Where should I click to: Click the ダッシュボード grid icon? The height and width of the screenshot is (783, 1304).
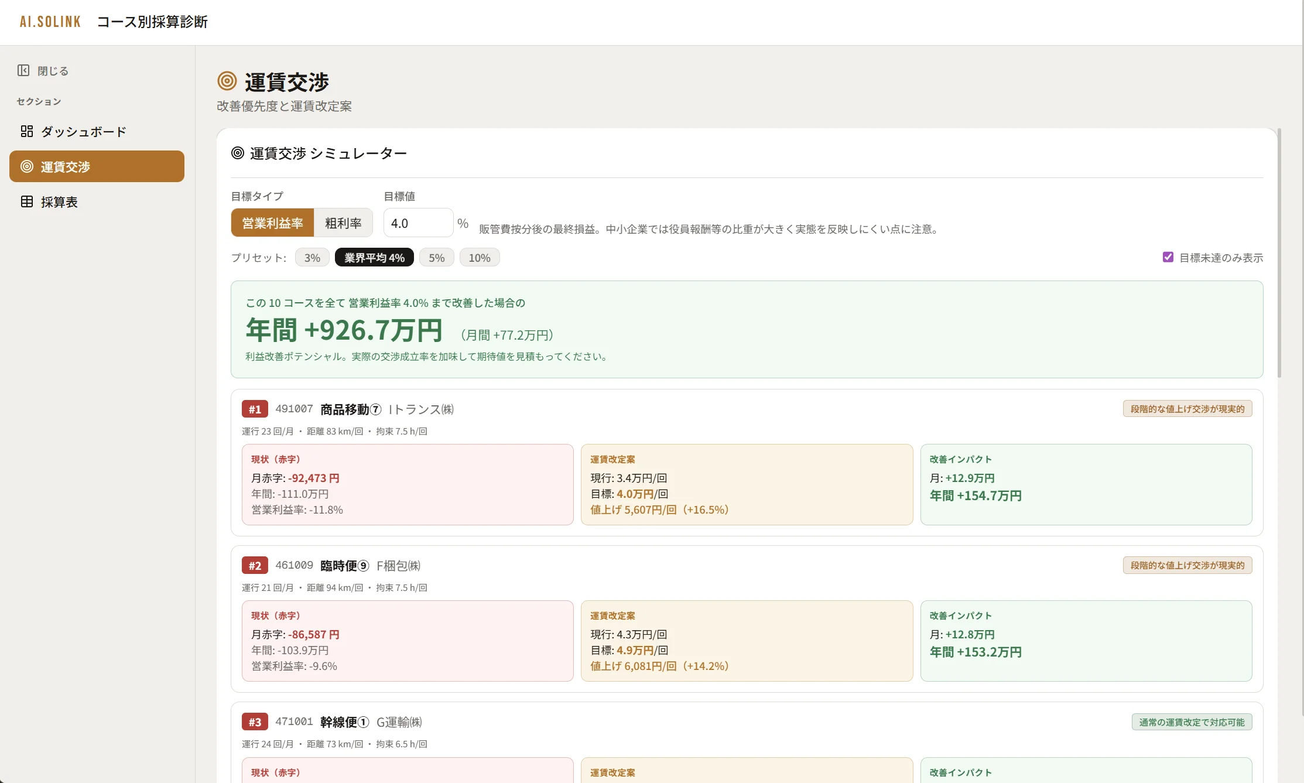point(27,131)
